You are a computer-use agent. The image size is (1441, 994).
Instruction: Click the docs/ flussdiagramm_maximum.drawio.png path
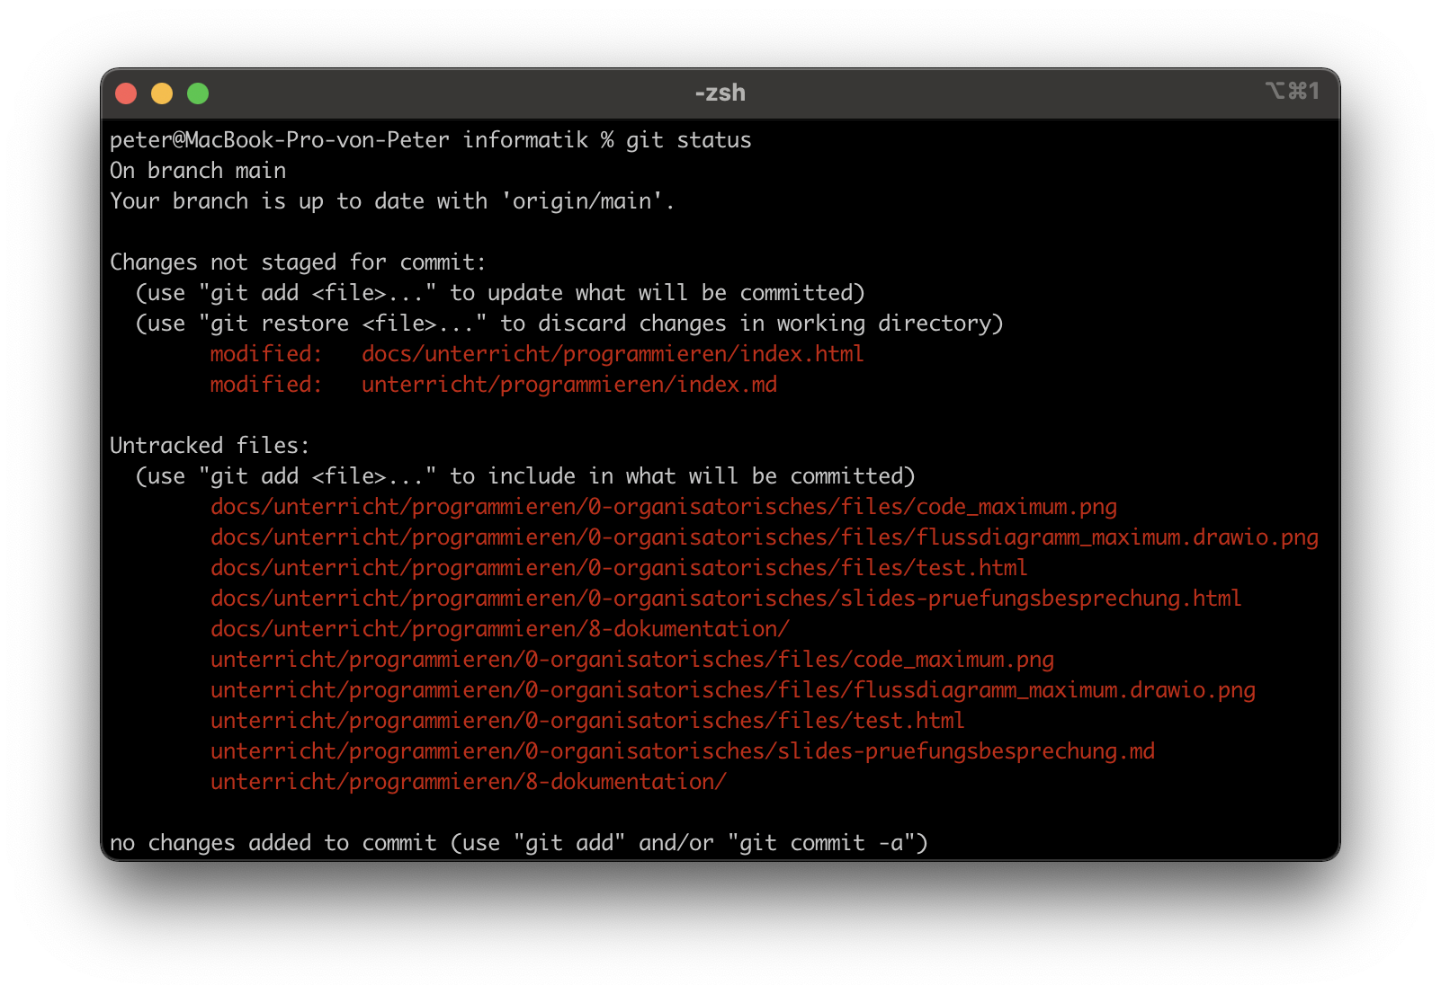coord(764,537)
